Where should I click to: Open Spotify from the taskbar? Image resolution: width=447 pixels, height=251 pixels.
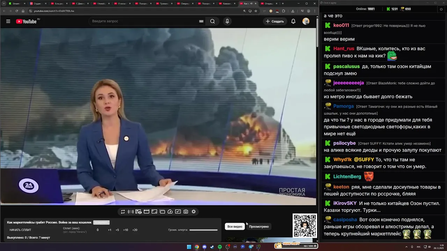click(x=220, y=247)
